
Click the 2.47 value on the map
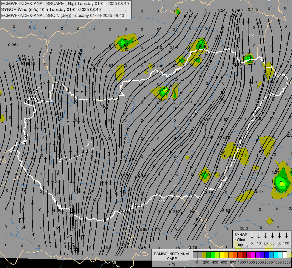pos(259,191)
